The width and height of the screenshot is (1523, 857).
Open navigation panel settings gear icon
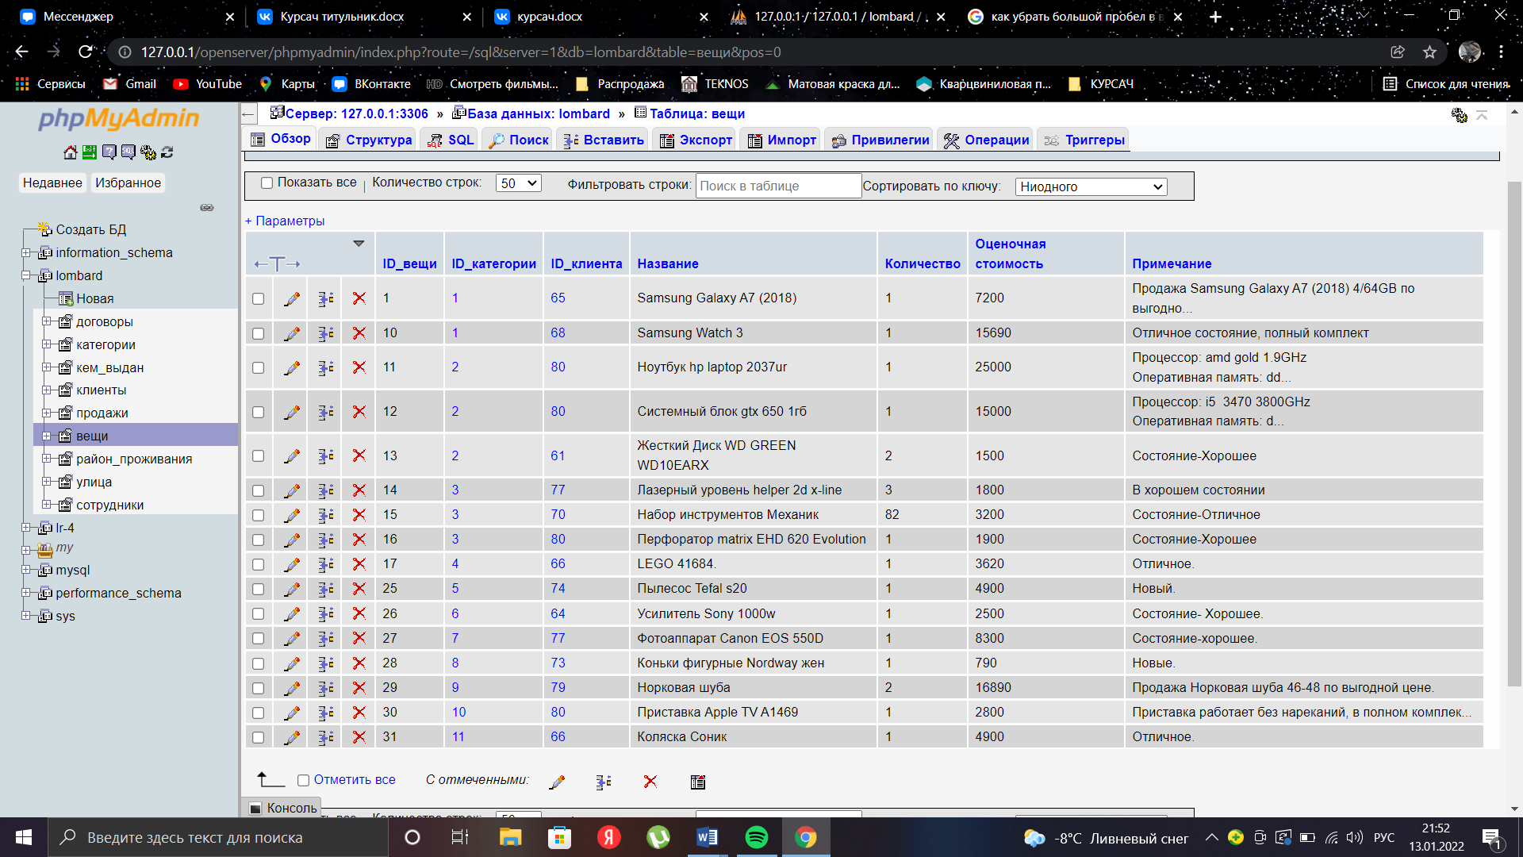pos(148,152)
